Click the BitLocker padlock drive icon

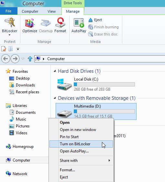coord(10,22)
